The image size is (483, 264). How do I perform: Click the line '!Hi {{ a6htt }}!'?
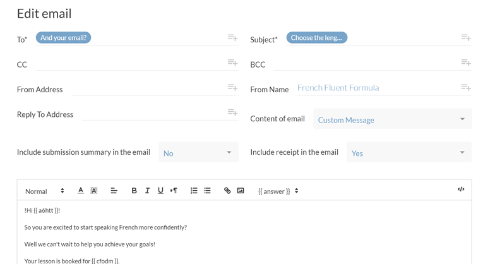(x=42, y=210)
